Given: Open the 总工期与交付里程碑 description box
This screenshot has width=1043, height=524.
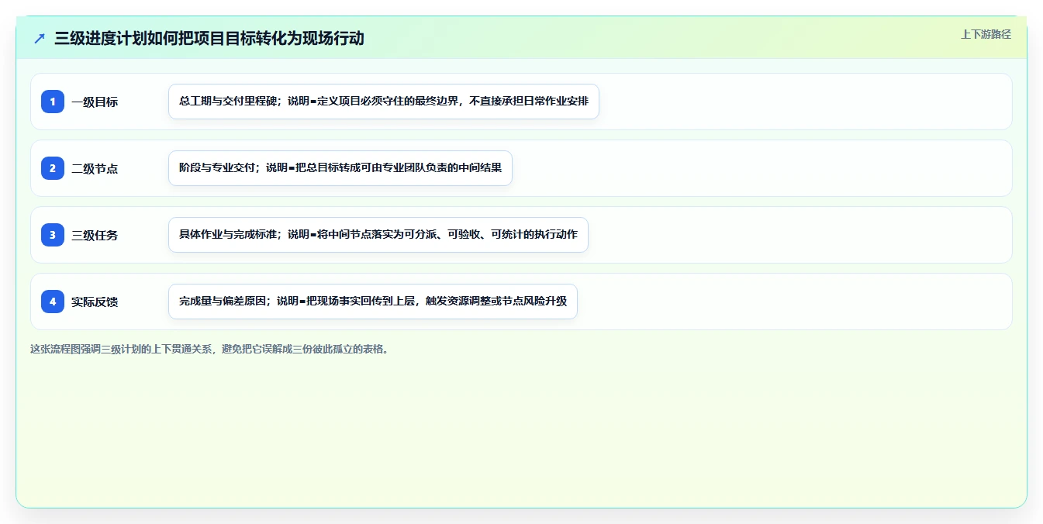Looking at the screenshot, I should (384, 102).
